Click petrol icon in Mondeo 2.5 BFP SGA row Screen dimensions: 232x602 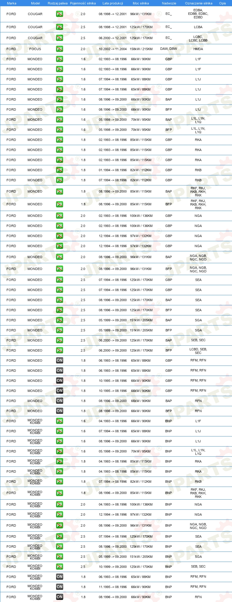60,330
